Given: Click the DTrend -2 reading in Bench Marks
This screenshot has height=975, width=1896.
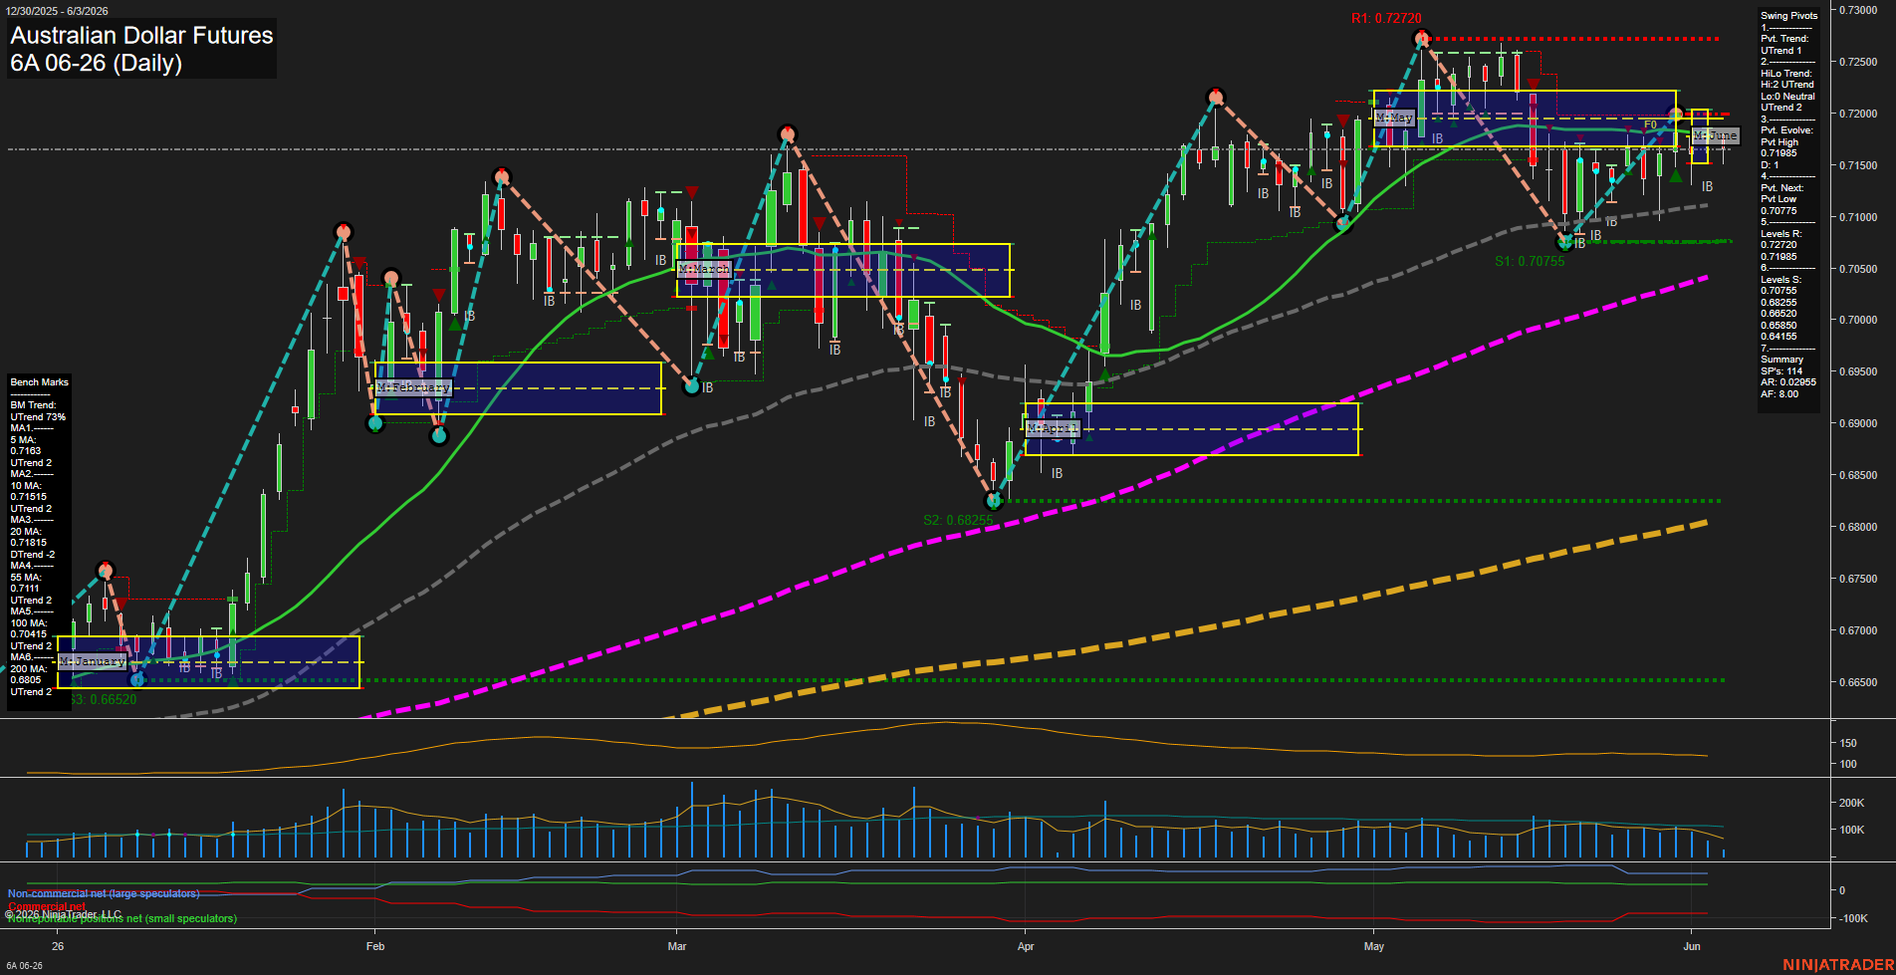Looking at the screenshot, I should click(33, 555).
